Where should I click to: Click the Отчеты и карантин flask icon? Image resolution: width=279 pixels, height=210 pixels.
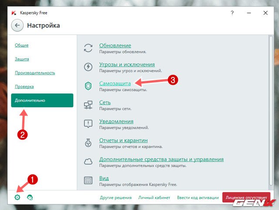[88, 143]
